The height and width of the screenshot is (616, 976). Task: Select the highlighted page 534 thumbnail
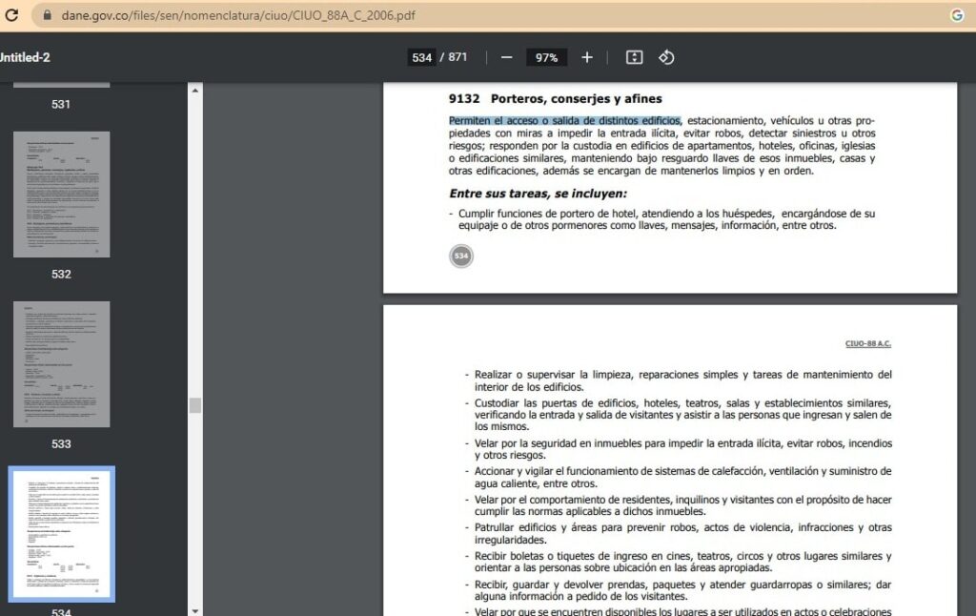click(61, 533)
